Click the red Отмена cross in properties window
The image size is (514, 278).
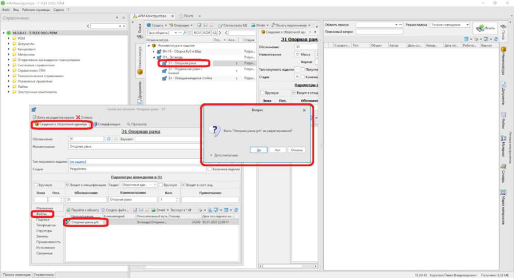click(78, 117)
